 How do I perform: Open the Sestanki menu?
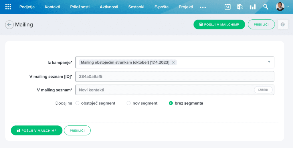coord(136,7)
